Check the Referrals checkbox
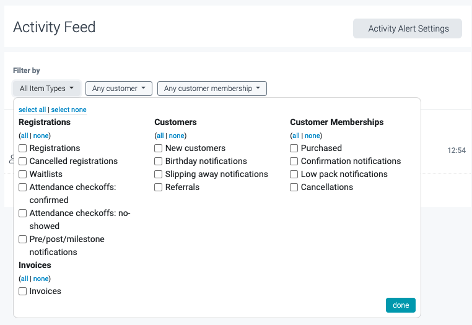The height and width of the screenshot is (325, 472). click(x=159, y=188)
